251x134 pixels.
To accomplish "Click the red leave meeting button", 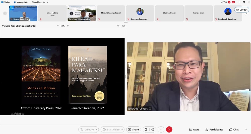I will point(169,130).
